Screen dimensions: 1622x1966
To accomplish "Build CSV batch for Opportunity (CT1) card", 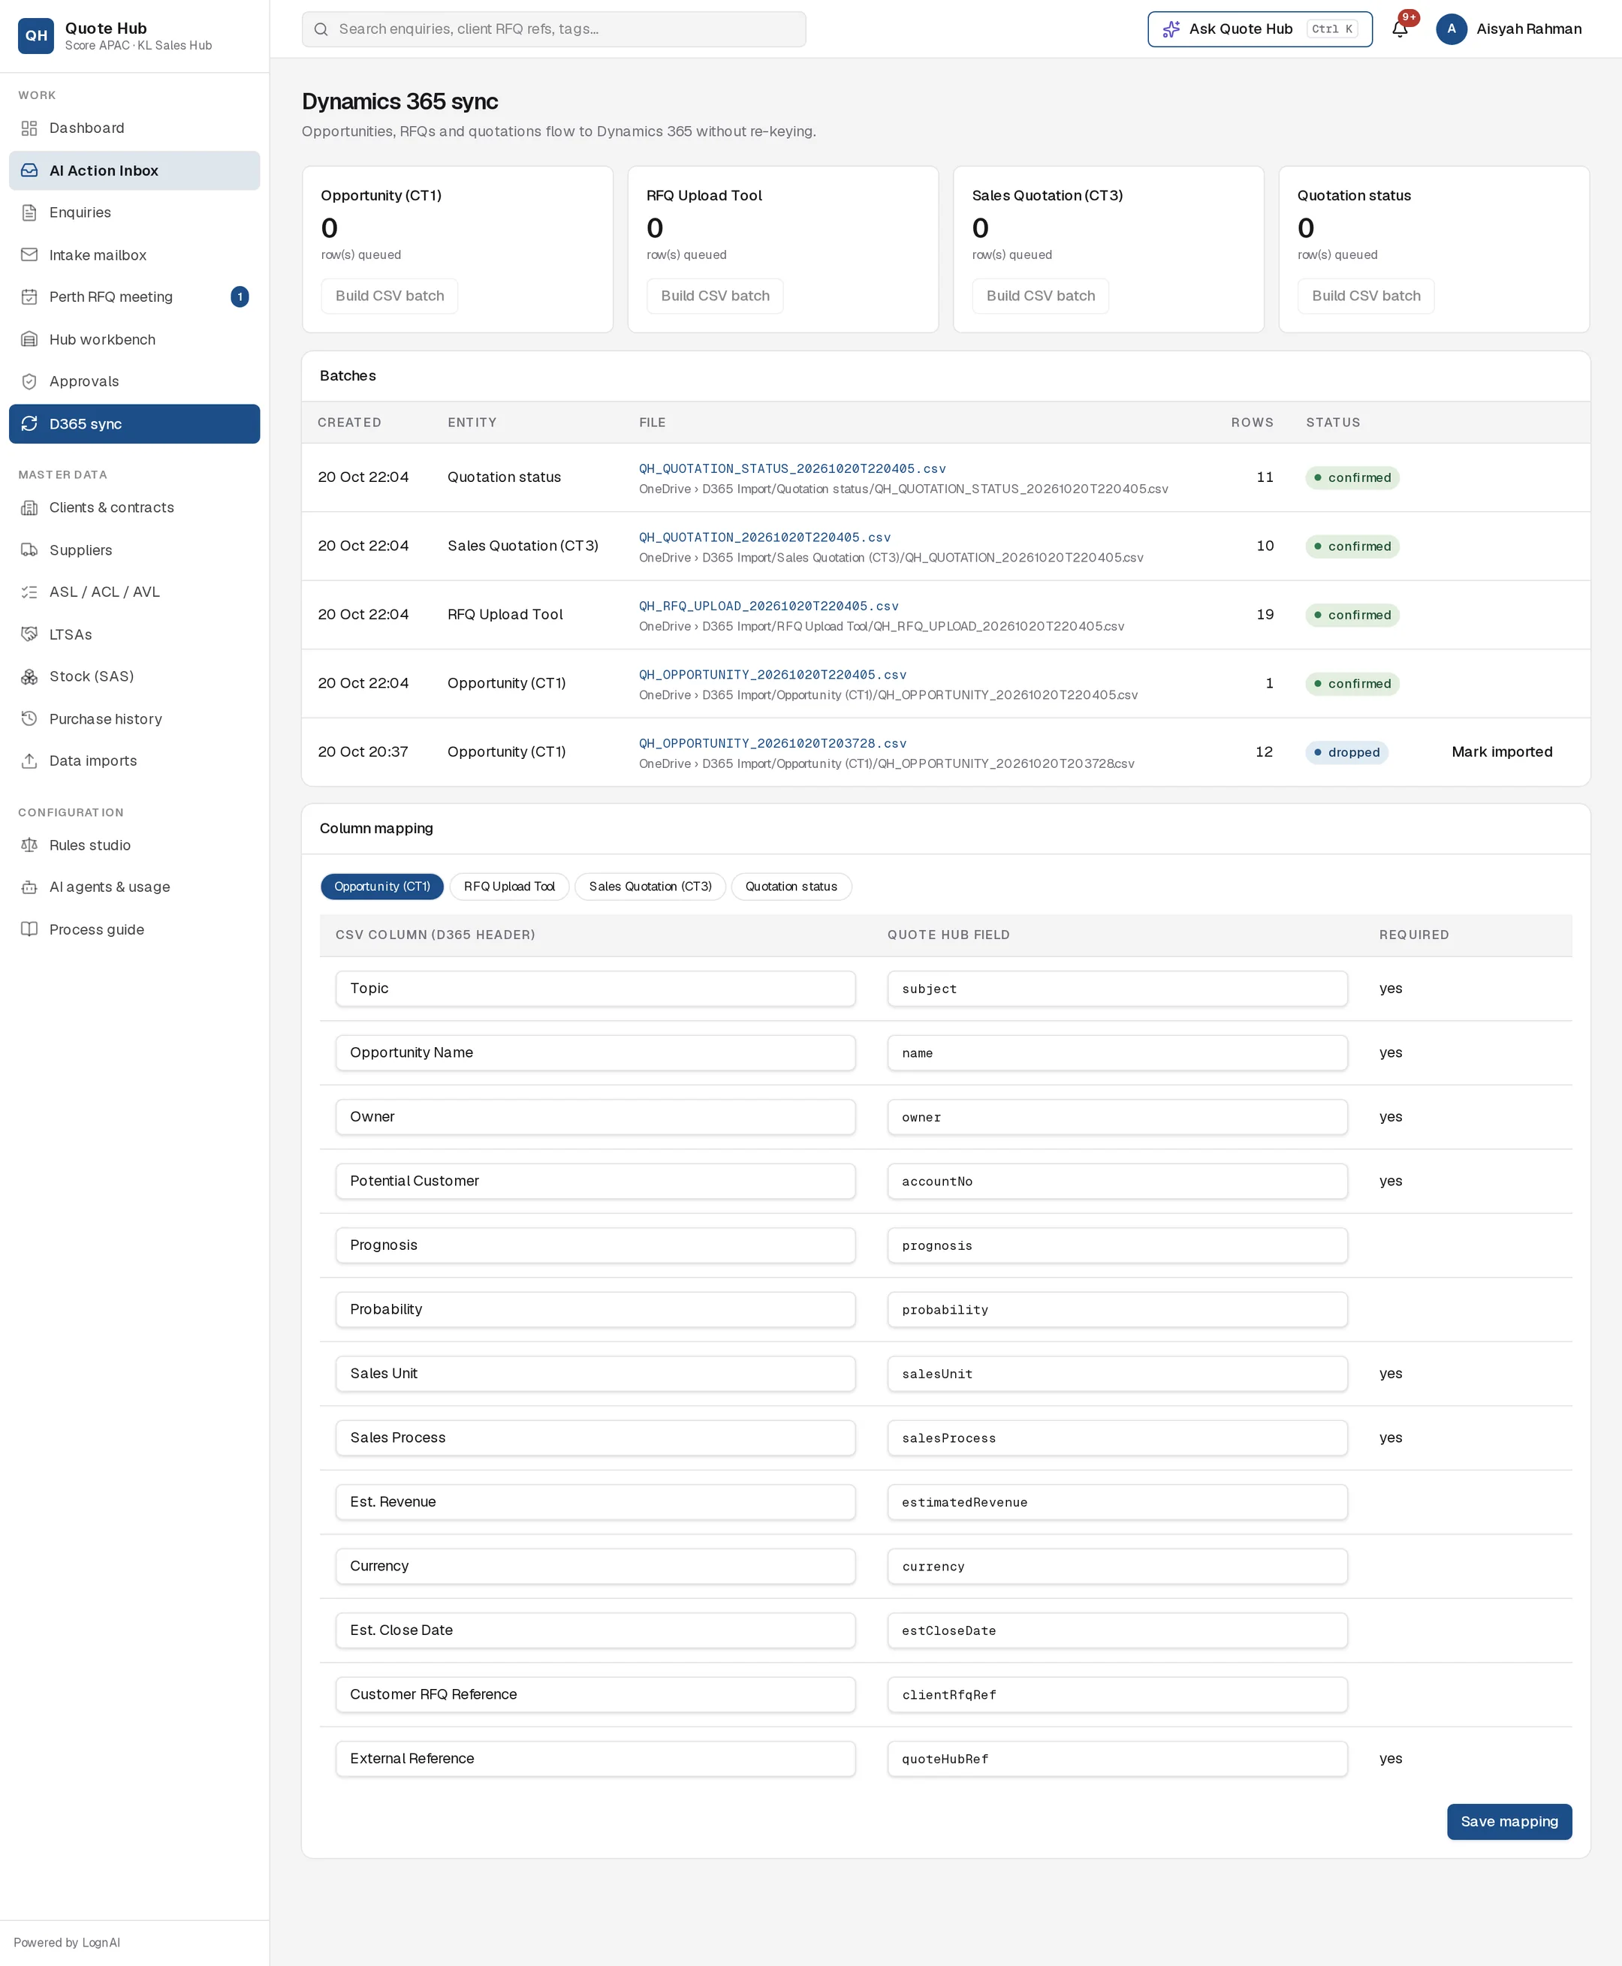I will [x=390, y=296].
